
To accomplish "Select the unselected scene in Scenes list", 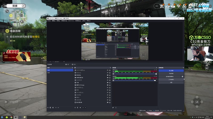I will pos(60,72).
